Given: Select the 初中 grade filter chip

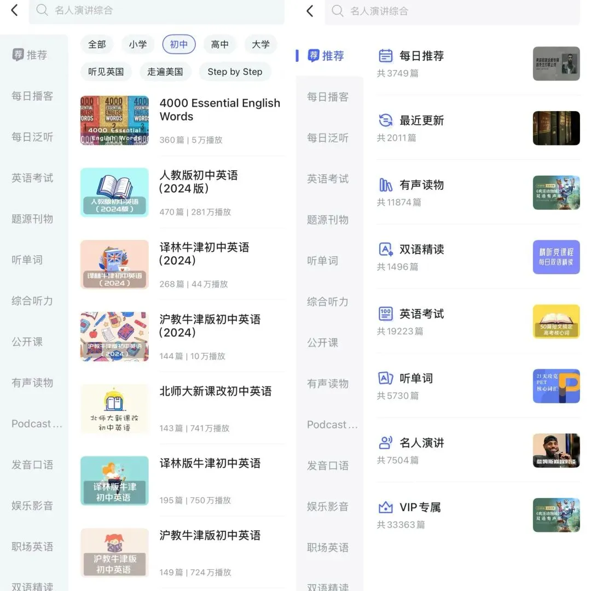Looking at the screenshot, I should [178, 44].
